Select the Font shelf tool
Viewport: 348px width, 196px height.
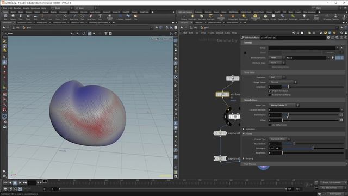click(x=100, y=17)
